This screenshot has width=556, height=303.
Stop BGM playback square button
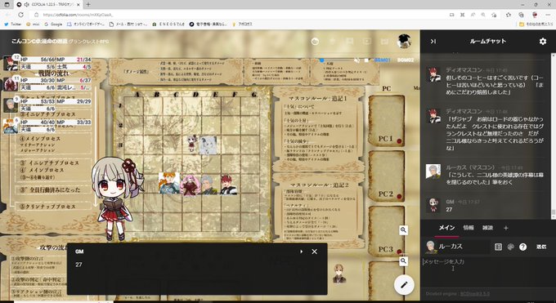[366, 60]
